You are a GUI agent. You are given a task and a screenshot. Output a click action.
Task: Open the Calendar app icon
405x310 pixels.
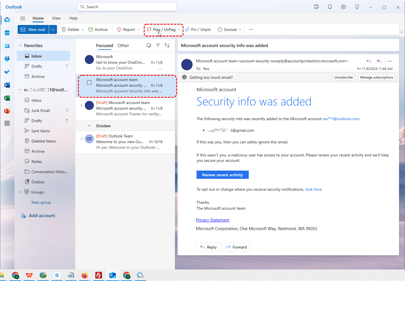click(x=7, y=33)
